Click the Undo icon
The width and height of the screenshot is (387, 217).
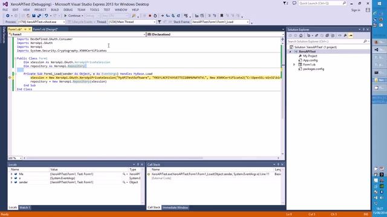(x=46, y=16)
